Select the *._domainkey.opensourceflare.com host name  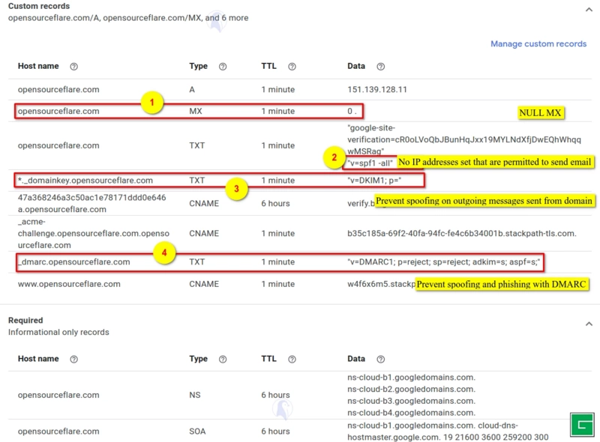[x=85, y=181]
